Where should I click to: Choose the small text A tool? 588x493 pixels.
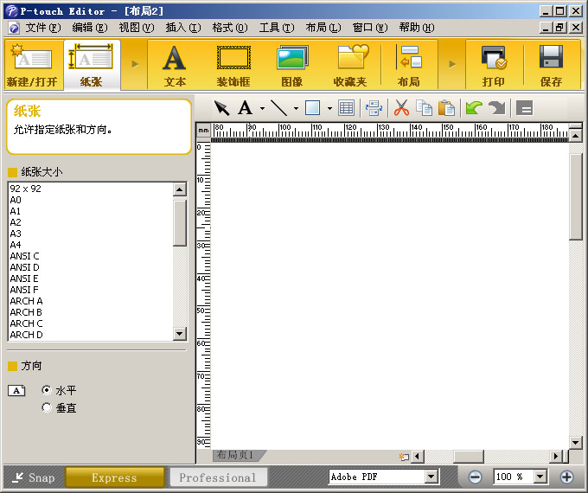coord(245,108)
